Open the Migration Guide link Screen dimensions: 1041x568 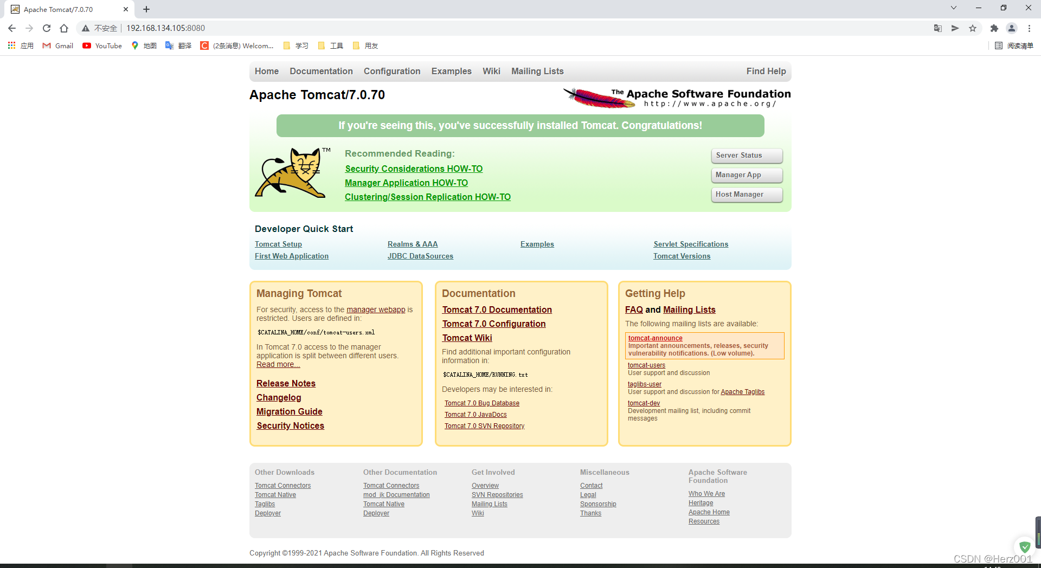coord(290,411)
